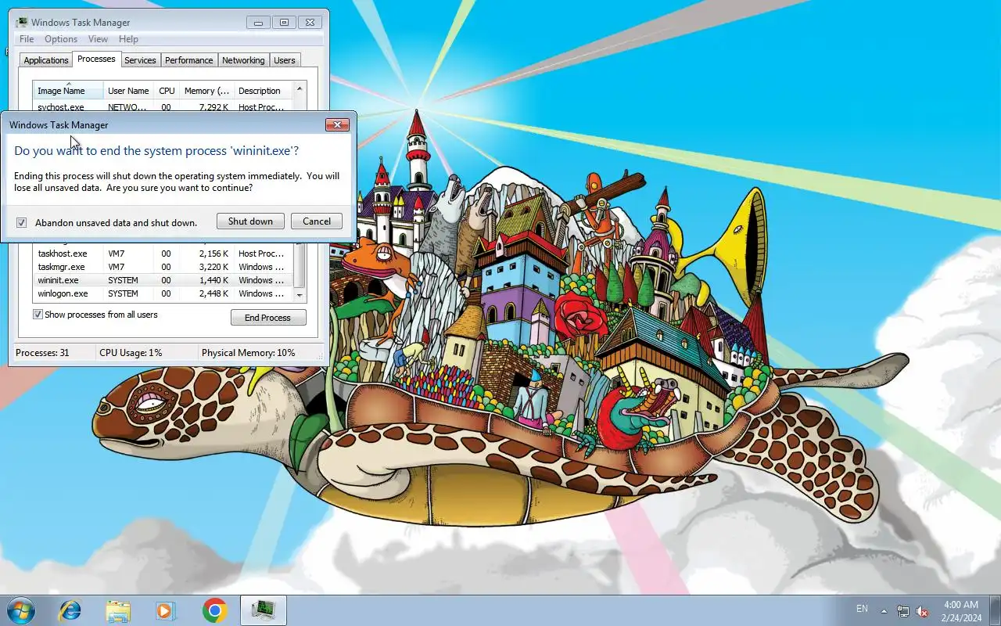The image size is (1001, 626).
Task: Click the muted volume tray icon
Action: [x=922, y=610]
